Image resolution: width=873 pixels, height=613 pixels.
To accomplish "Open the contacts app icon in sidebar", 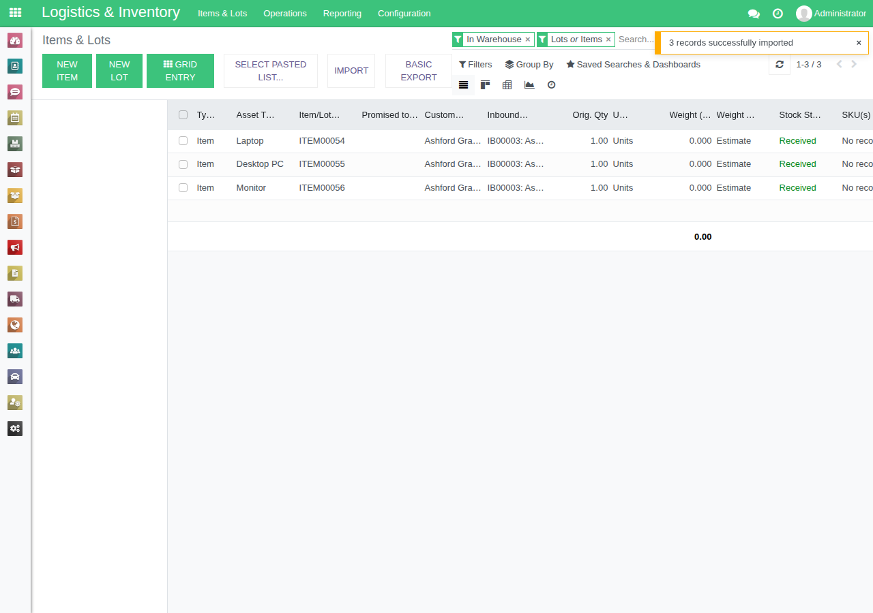I will click(x=15, y=66).
